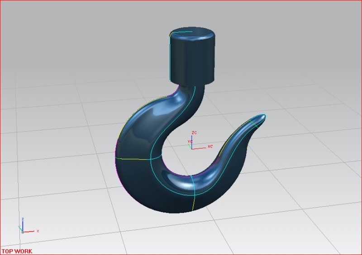362x255 pixels.
Task: Select the XC axis label
Action: (210, 147)
